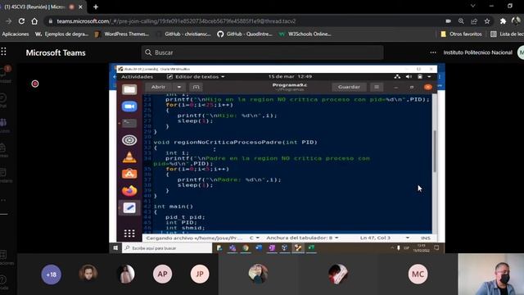Open the Editor de textos app menu

click(196, 77)
